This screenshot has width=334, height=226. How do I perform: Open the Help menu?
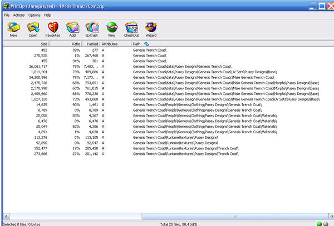click(47, 15)
